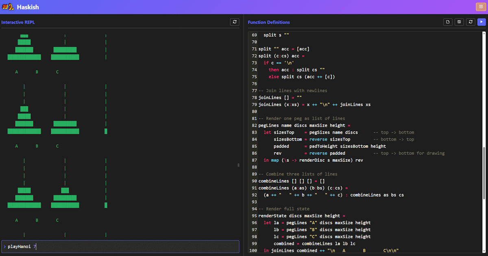Click the 'joinLines [] = ""' line

(280, 98)
